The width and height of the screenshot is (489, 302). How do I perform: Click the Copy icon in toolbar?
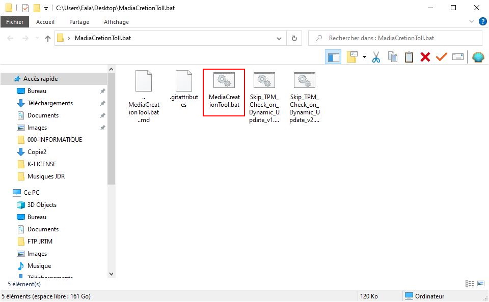pos(393,57)
